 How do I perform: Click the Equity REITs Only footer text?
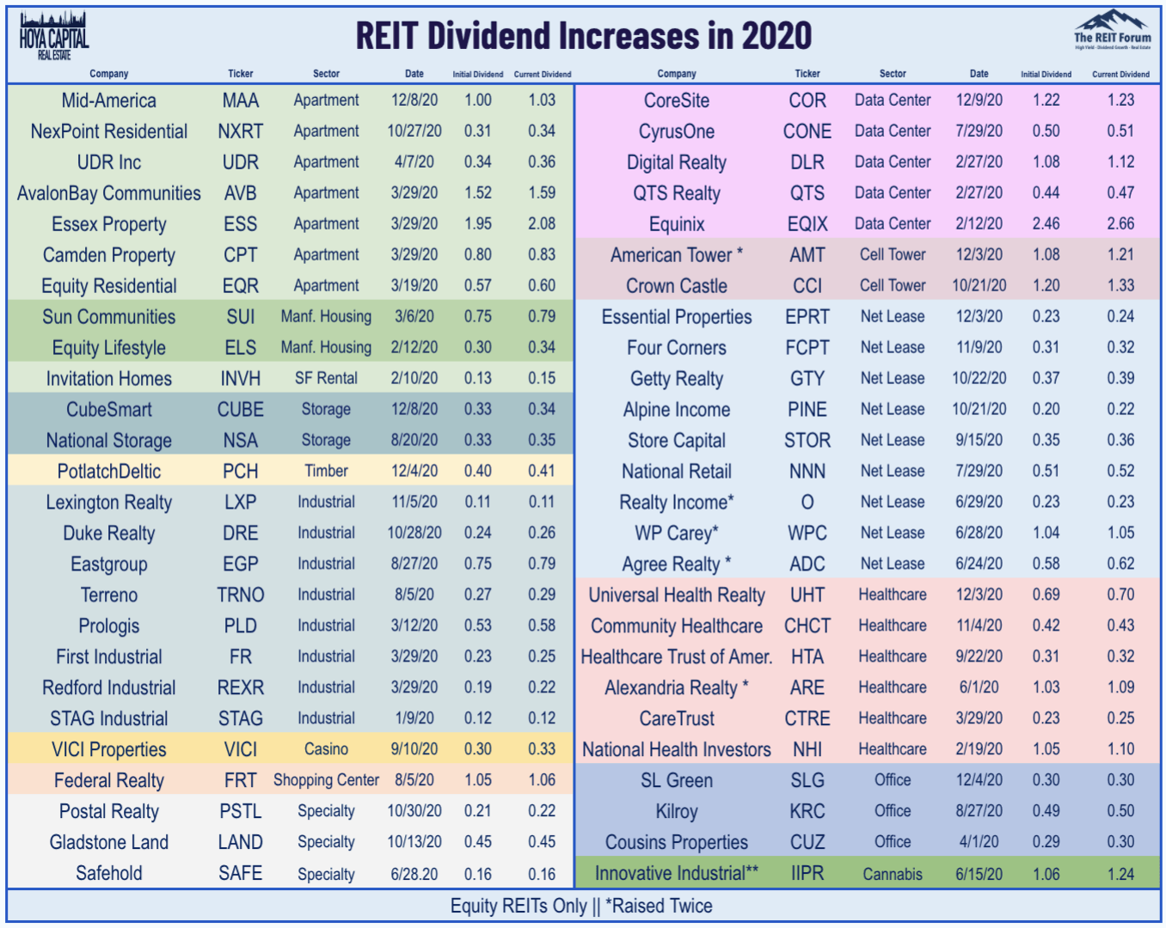(x=583, y=906)
